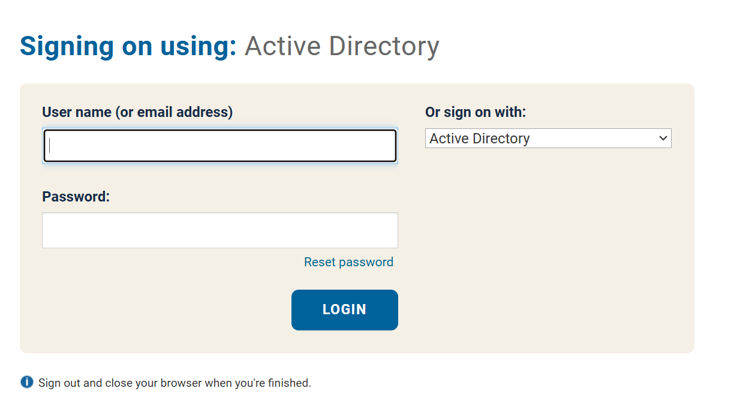Select the Active Directory value in combo box

point(480,139)
